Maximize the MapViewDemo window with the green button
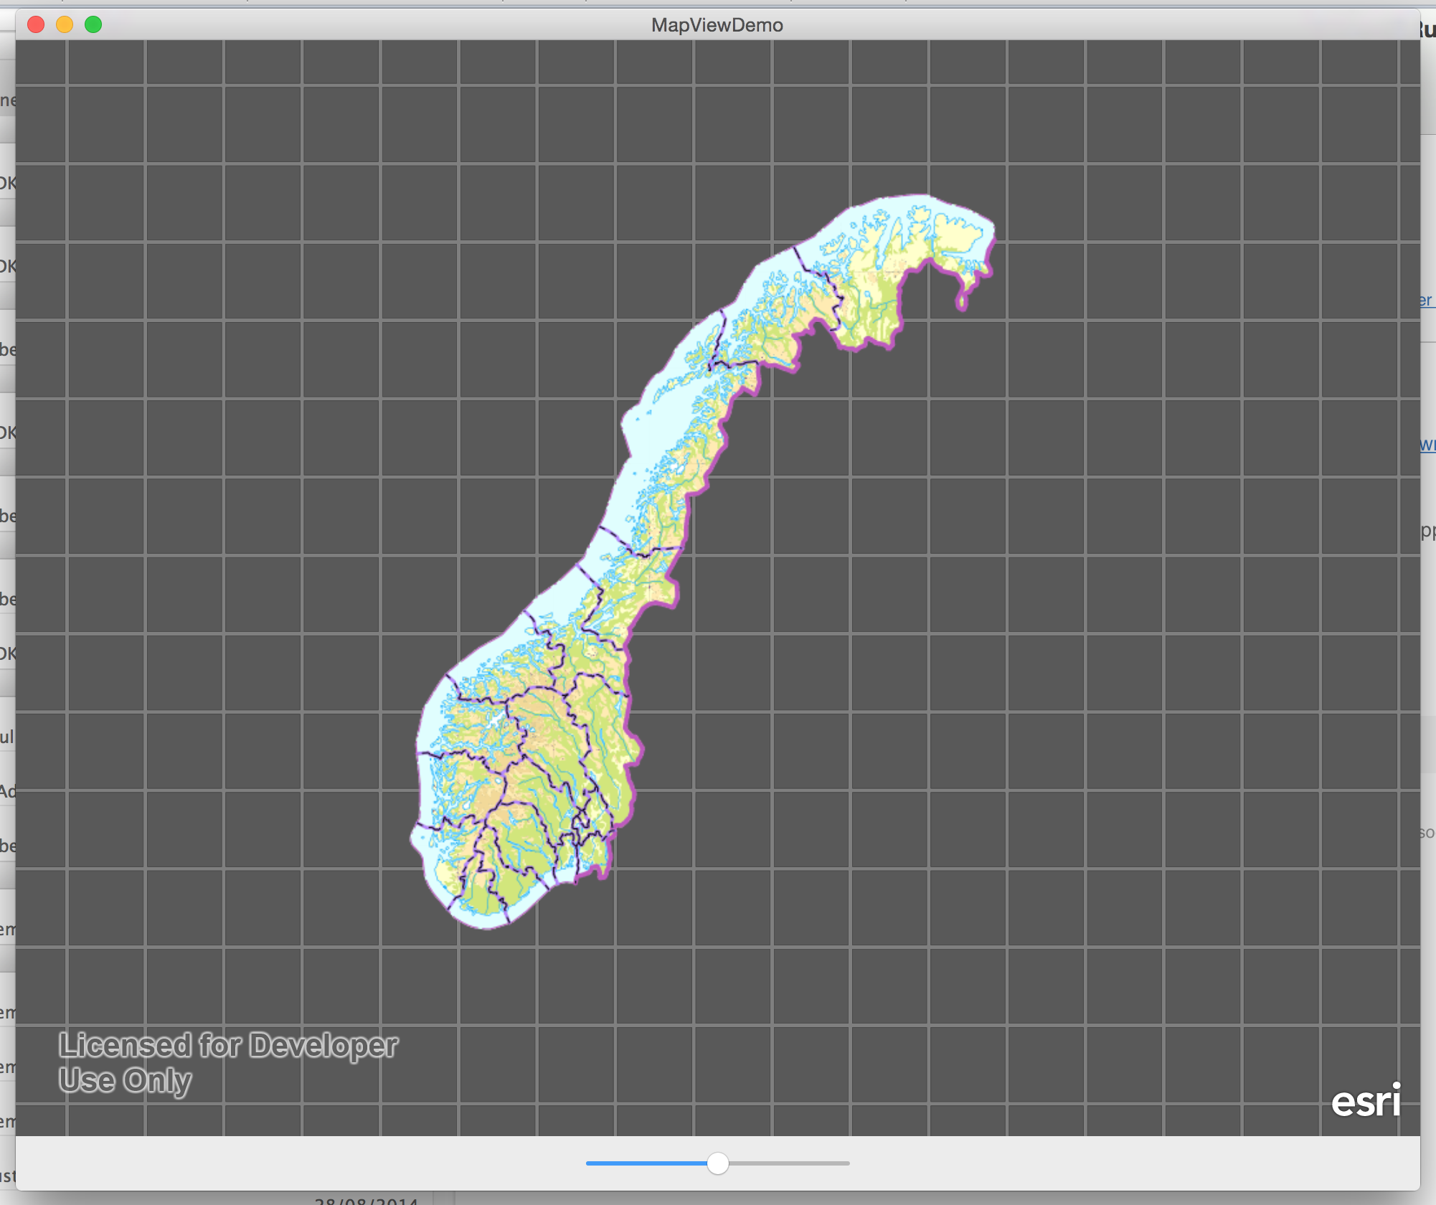This screenshot has width=1436, height=1205. pos(93,25)
